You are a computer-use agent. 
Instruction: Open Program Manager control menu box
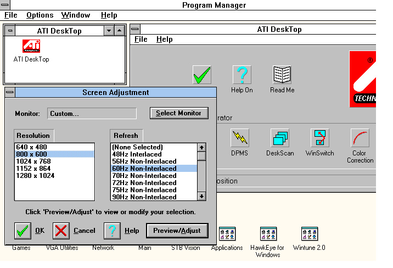coord(5,5)
